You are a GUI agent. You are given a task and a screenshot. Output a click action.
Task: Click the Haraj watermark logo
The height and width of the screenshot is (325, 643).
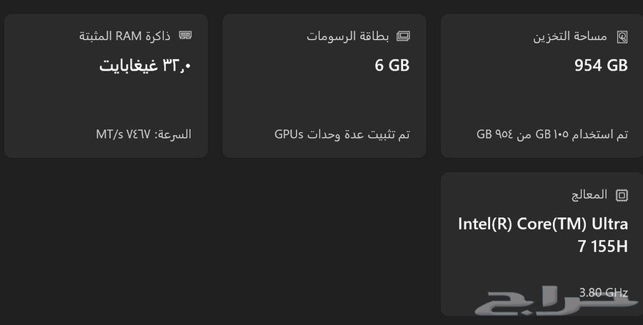[x=557, y=304]
